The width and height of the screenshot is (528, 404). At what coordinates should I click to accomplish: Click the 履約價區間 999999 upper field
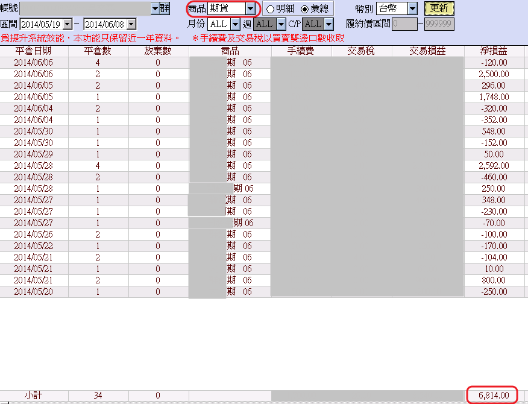pyautogui.click(x=439, y=24)
